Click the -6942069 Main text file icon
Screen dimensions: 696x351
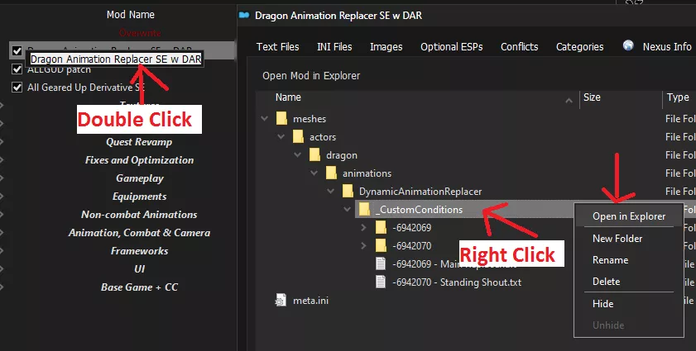381,264
